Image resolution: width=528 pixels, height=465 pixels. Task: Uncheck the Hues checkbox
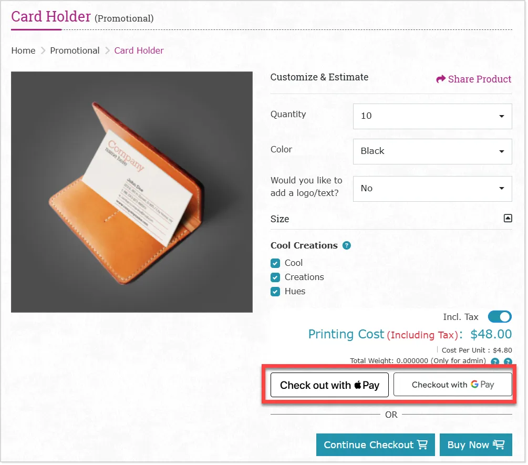click(x=276, y=292)
